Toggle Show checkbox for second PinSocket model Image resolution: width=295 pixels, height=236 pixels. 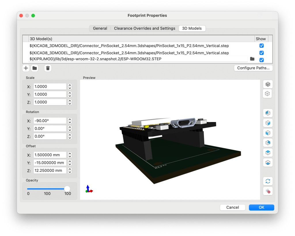coord(262,53)
